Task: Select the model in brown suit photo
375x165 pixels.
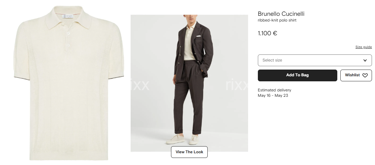Action: 189,83
